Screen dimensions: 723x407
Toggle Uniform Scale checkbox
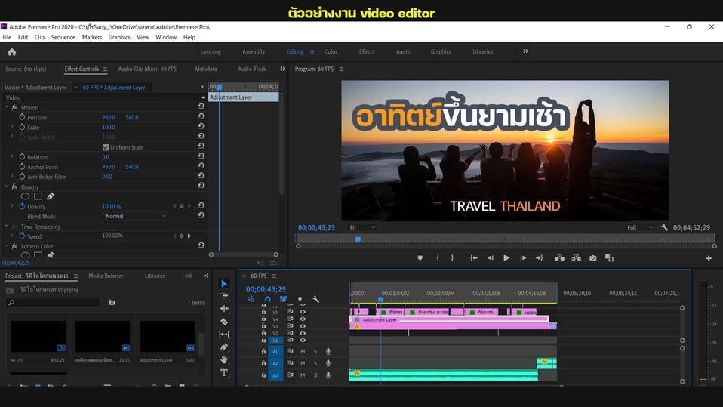coord(106,147)
